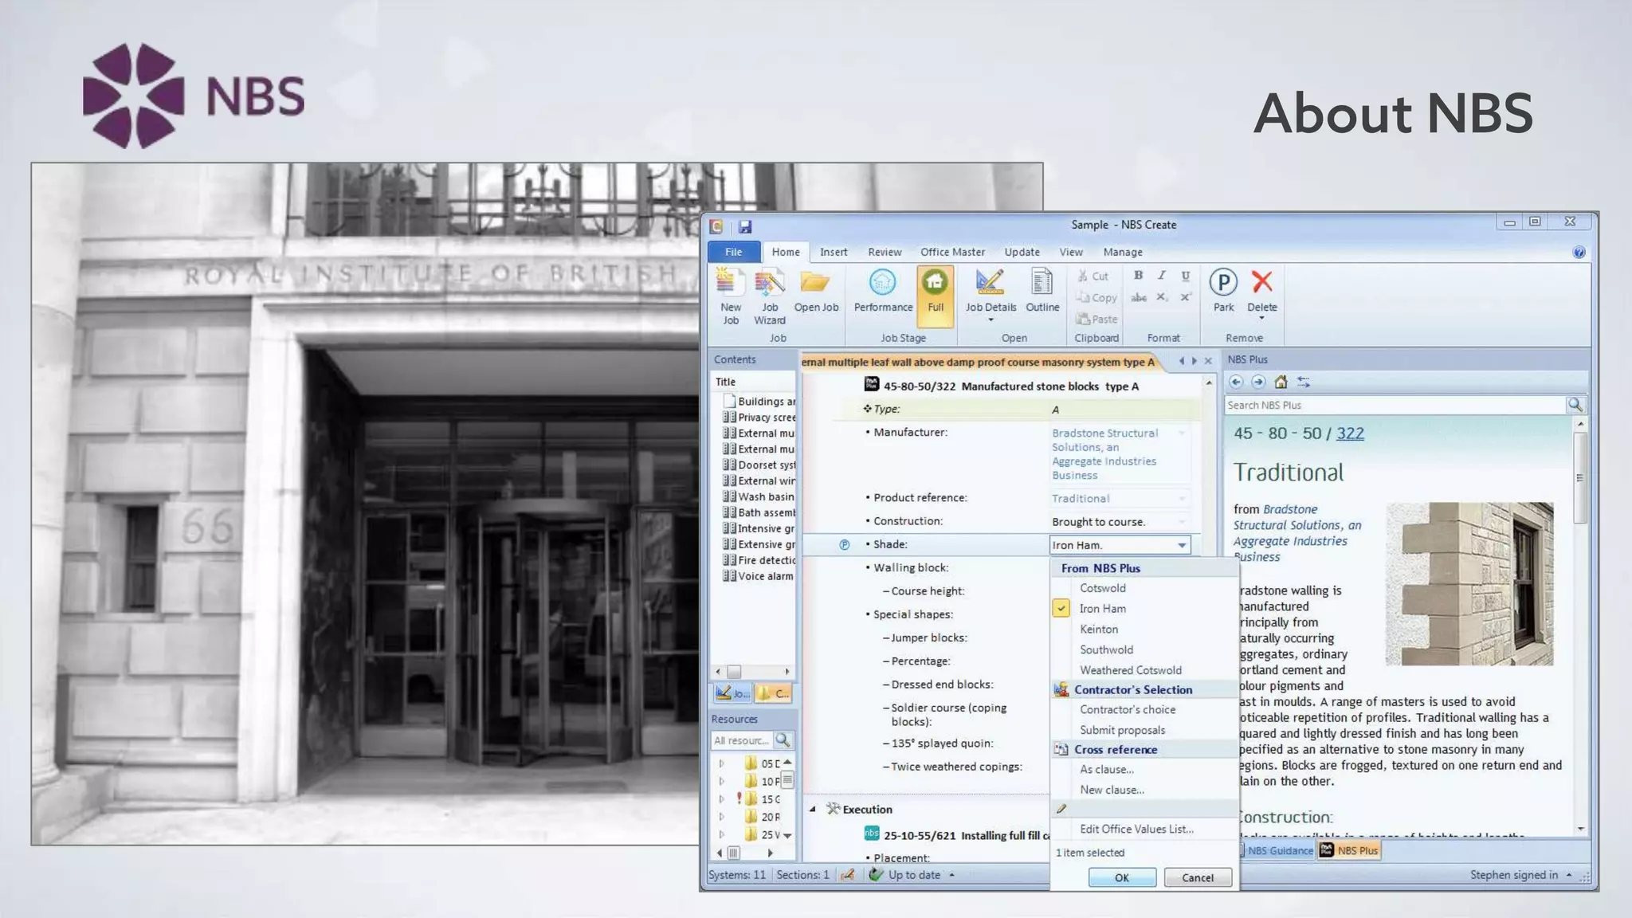
Task: Click the NBS Plus search magnifier
Action: click(1575, 405)
